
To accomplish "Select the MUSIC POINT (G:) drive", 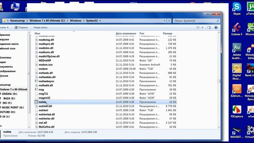I will [x=12, y=107].
